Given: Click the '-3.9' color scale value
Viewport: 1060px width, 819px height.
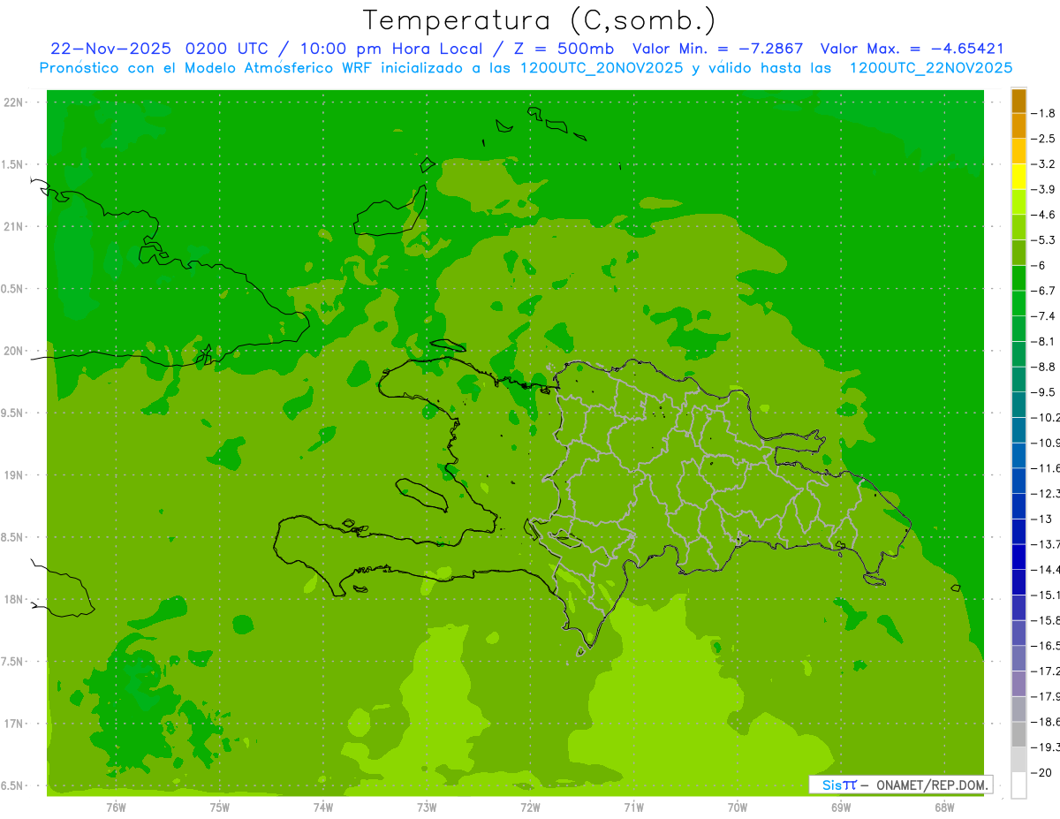Looking at the screenshot, I should 1043,189.
